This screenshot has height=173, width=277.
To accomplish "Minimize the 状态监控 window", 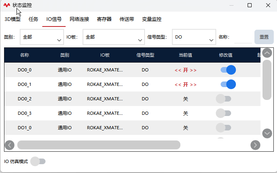I will [232, 5].
